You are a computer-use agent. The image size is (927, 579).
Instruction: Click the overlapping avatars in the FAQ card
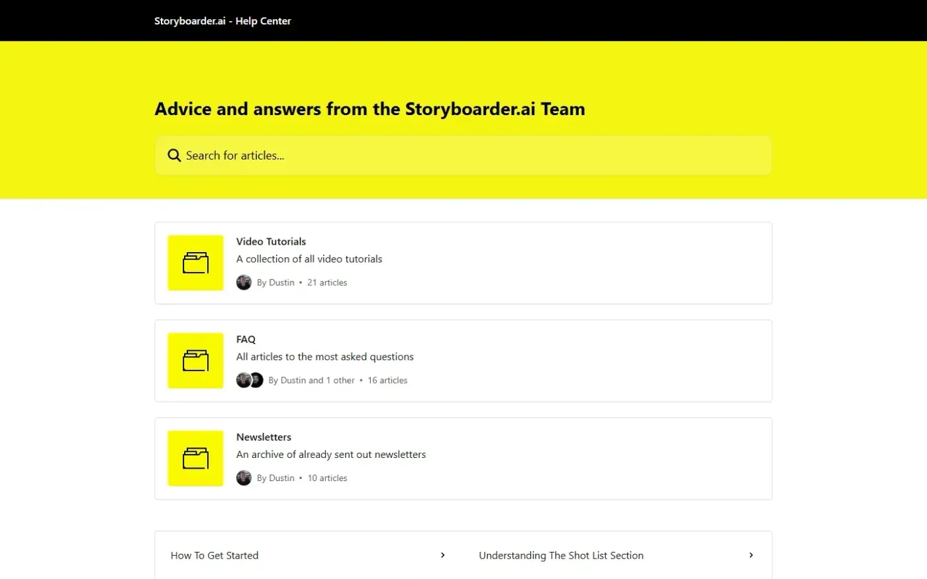250,380
